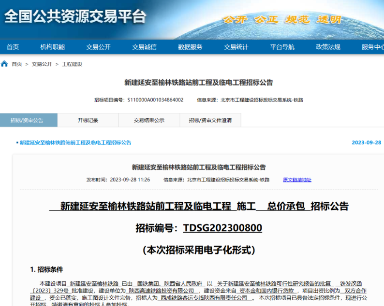Click the 全国公共资源交易平台 site logo
Image resolution: width=384 pixels, height=306 pixels.
click(x=75, y=16)
